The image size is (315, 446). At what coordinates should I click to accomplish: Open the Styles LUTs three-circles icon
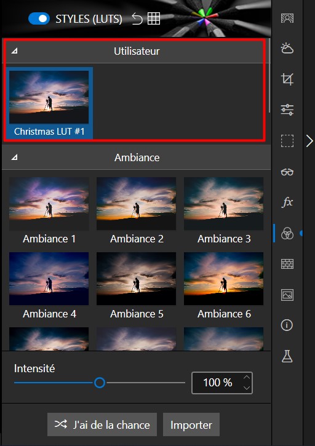287,233
